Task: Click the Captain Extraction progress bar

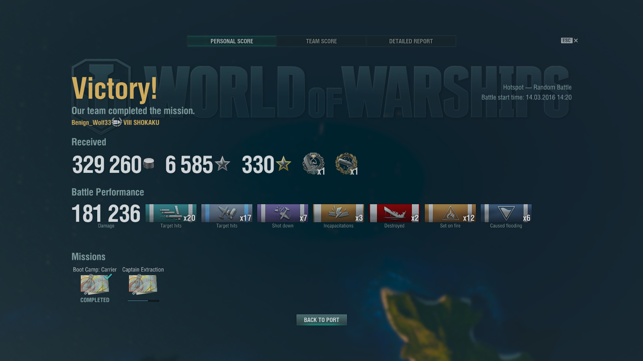Action: pos(143,300)
